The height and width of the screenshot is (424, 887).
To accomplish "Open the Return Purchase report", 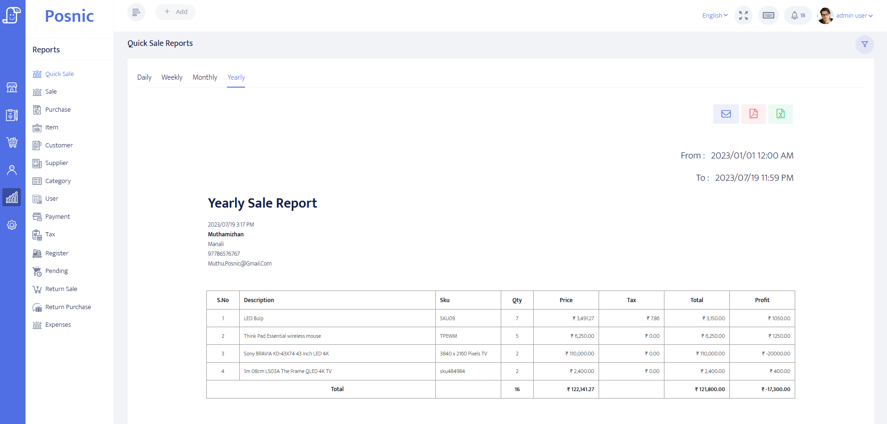I will (68, 307).
